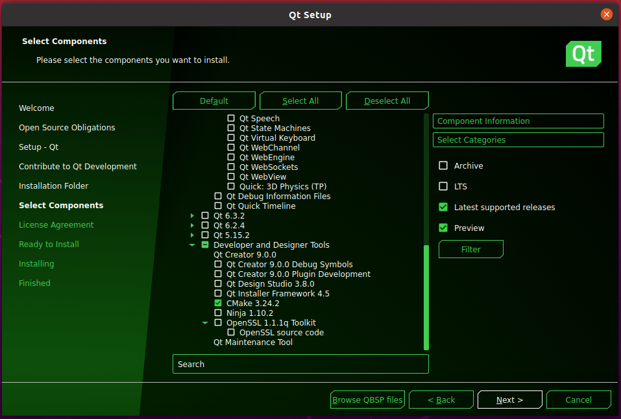The height and width of the screenshot is (419, 621).
Task: Open the Select Categories tab
Action: pos(518,140)
